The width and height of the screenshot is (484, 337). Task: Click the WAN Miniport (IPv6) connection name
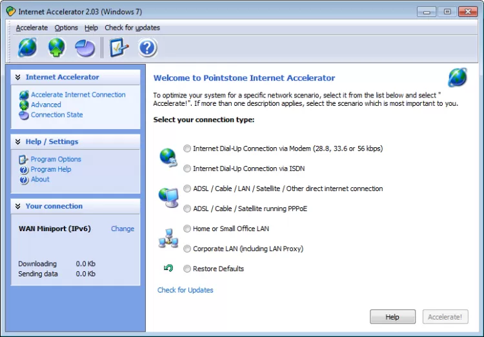pyautogui.click(x=55, y=229)
